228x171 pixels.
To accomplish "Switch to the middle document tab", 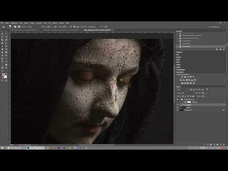I will click(x=61, y=30).
